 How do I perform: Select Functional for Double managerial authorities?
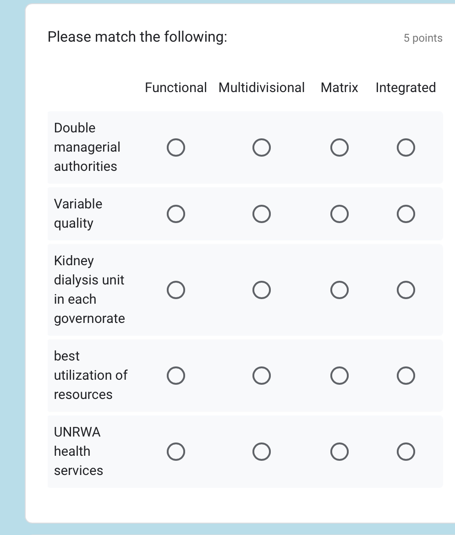coord(176,147)
